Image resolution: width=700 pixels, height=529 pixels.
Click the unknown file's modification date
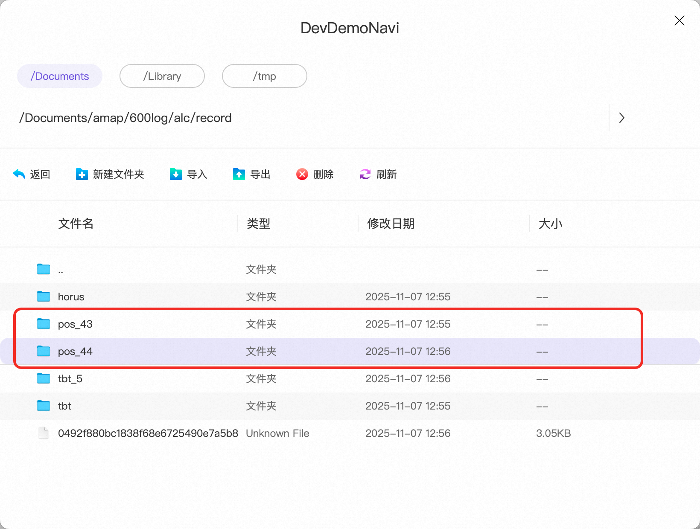click(408, 433)
